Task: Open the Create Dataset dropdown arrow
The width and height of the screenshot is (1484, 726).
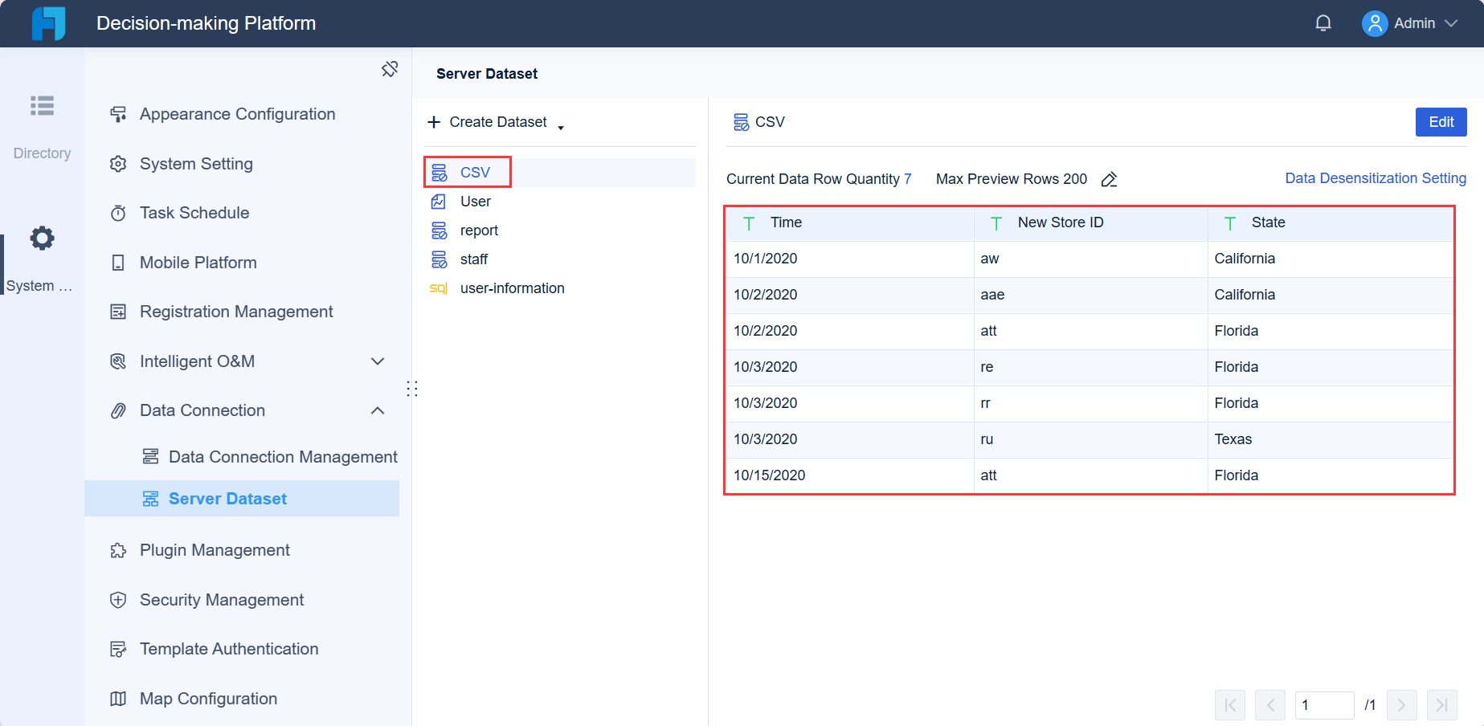Action: 561,127
